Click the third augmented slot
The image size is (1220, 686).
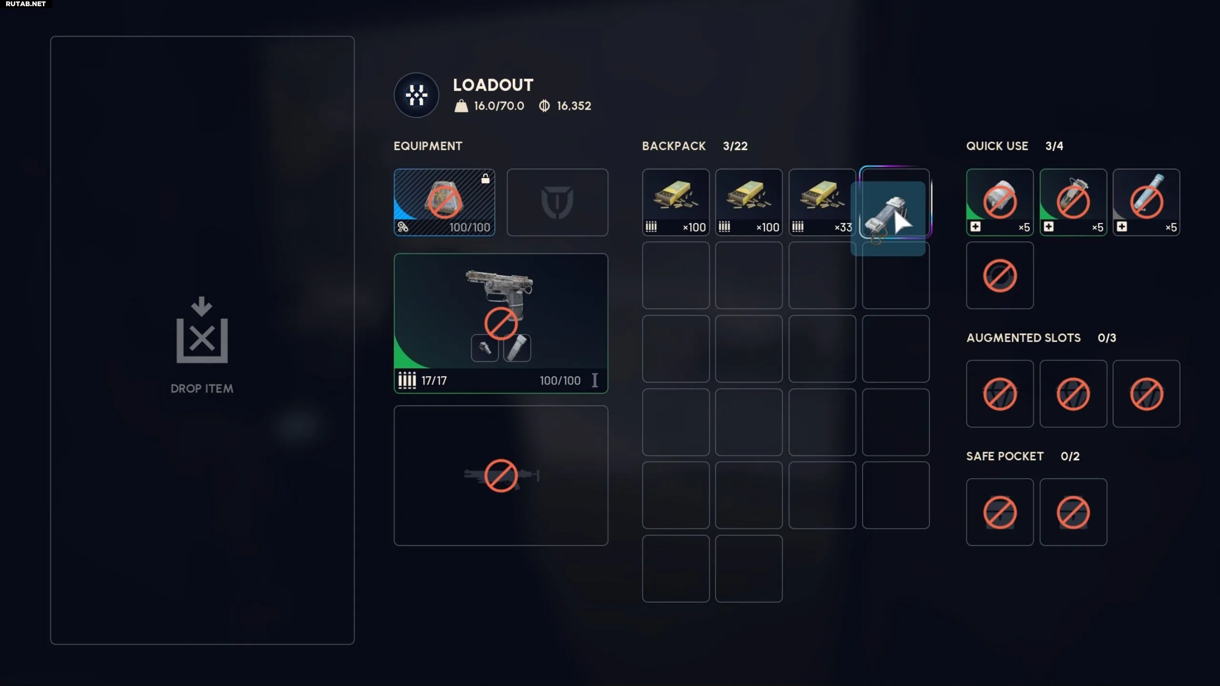pyautogui.click(x=1146, y=393)
